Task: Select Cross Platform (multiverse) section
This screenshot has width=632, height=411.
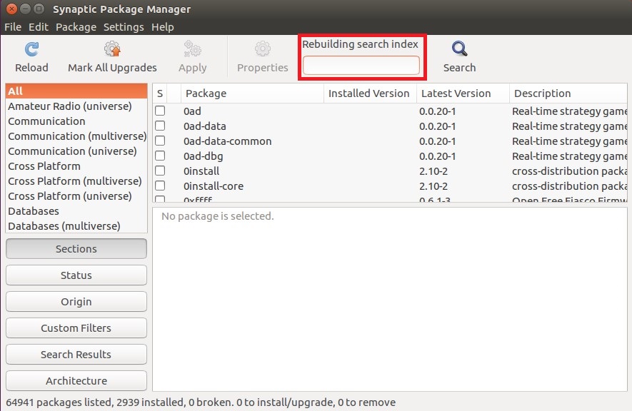Action: click(x=76, y=181)
